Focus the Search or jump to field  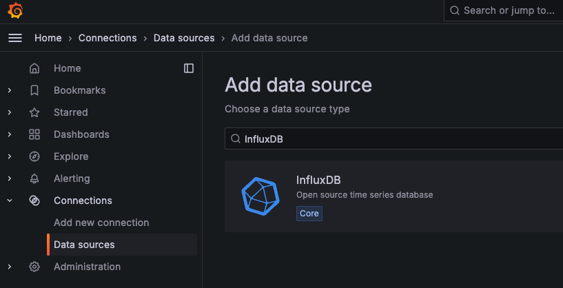click(x=504, y=10)
